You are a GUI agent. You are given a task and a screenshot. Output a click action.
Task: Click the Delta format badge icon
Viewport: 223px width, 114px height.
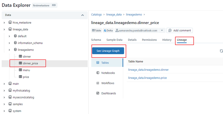(105, 30)
